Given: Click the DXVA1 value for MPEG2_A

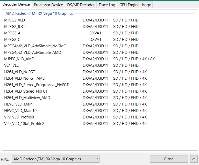Looking at the screenshot, I should coord(95,33).
